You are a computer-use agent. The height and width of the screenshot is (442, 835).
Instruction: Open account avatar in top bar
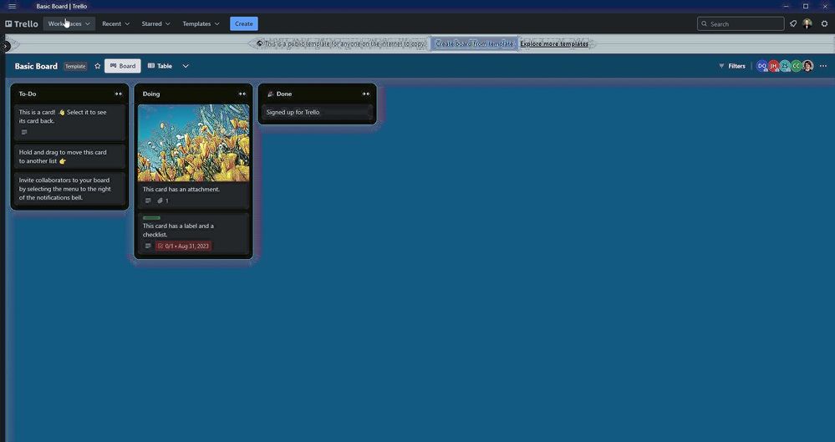click(x=807, y=24)
